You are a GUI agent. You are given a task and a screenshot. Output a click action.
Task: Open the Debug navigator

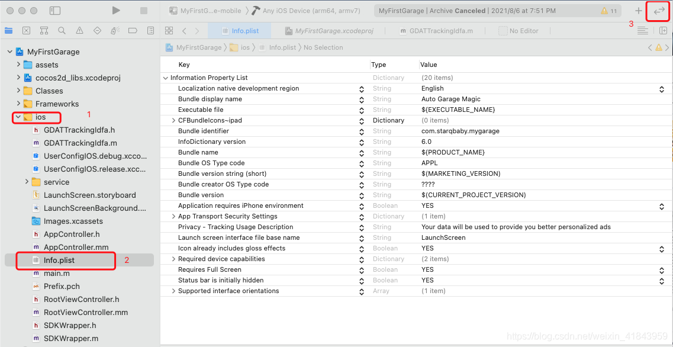[x=115, y=30]
